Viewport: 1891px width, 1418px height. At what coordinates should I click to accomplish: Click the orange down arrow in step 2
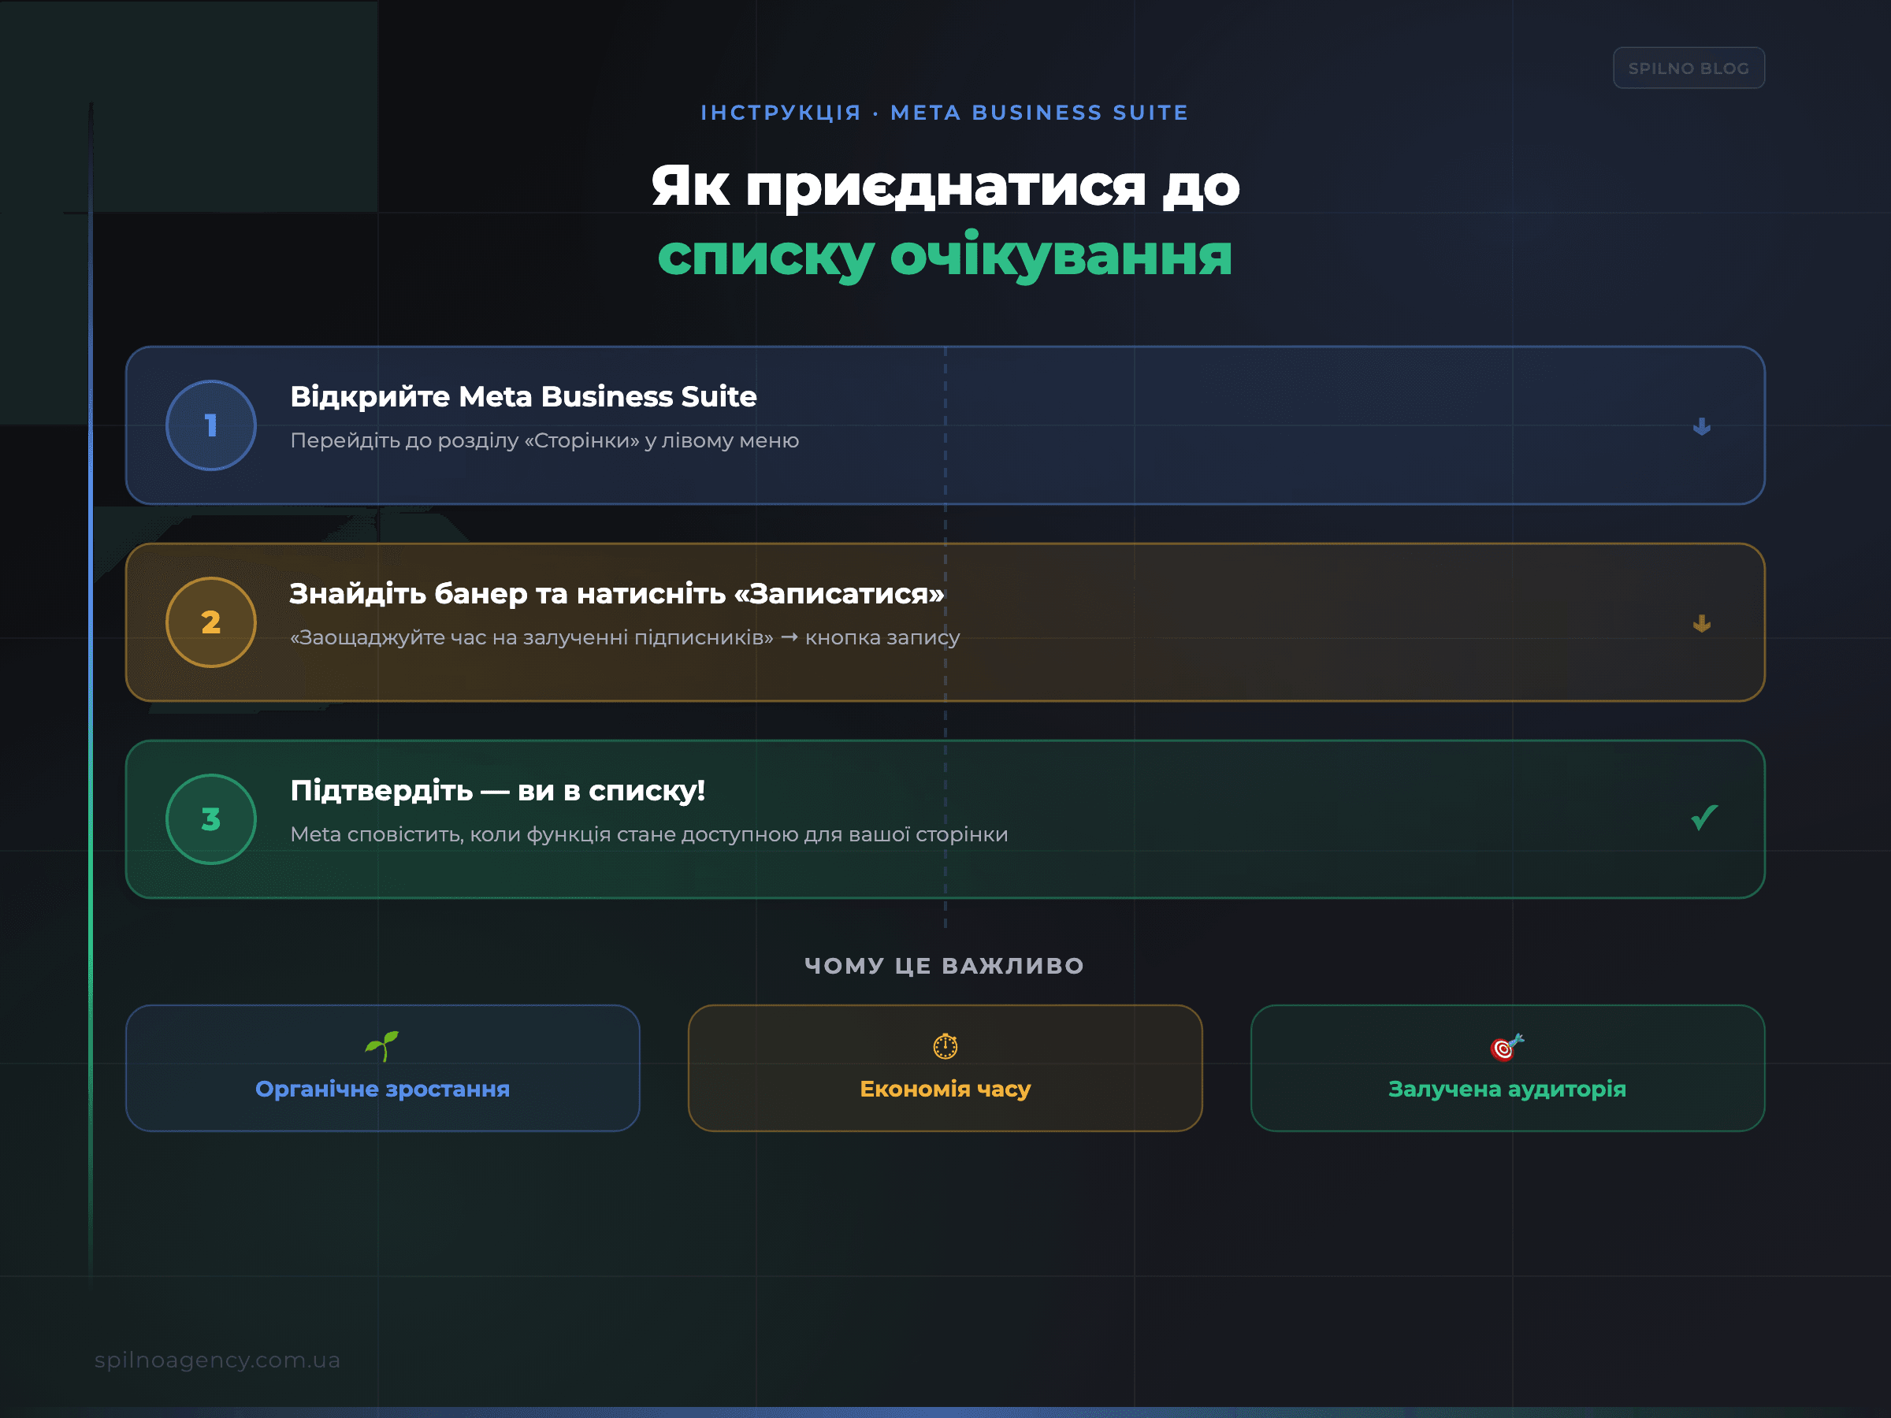pyautogui.click(x=1701, y=623)
